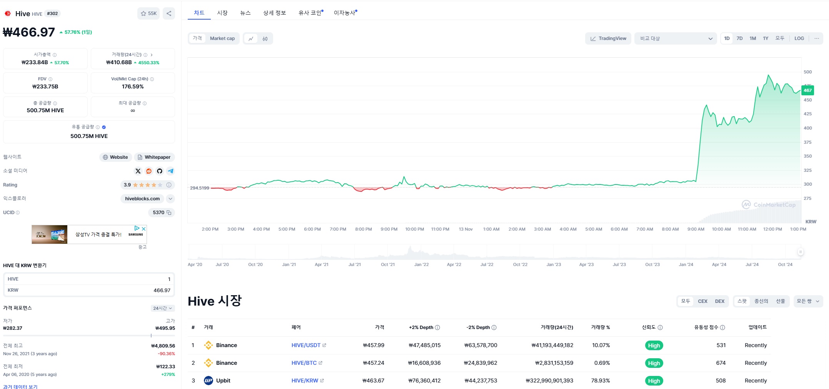
Task: Show only 선물 futures markets
Action: [x=780, y=301]
